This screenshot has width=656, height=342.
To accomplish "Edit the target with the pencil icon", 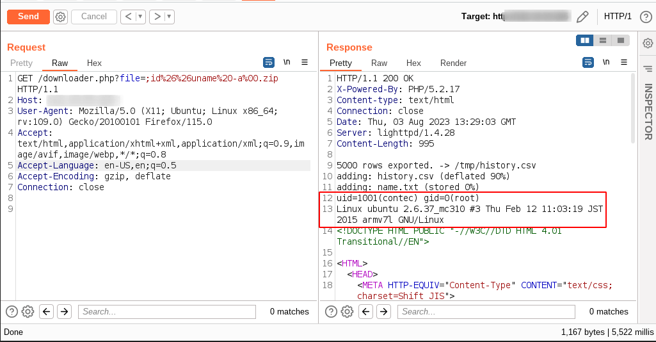I will [582, 17].
